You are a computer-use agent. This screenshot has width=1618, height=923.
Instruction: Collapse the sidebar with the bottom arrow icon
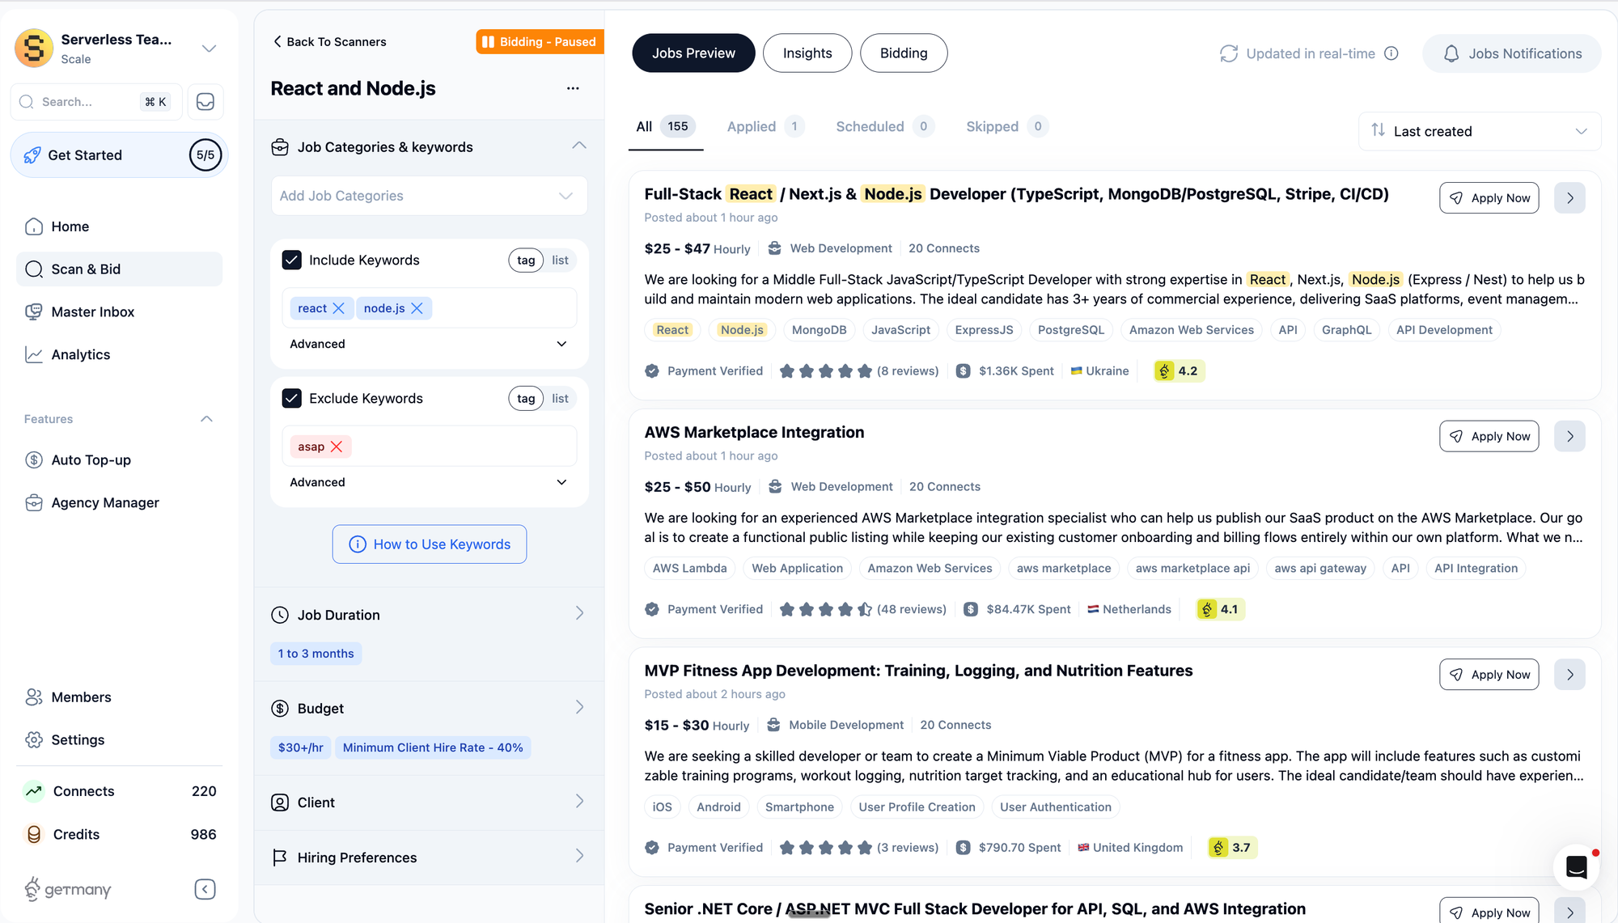(x=205, y=889)
